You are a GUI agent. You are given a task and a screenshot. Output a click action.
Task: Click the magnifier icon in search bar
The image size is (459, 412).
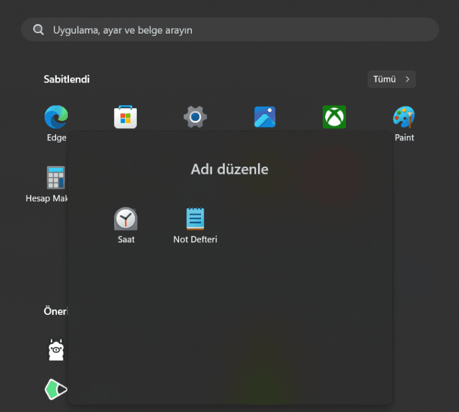[x=39, y=30]
